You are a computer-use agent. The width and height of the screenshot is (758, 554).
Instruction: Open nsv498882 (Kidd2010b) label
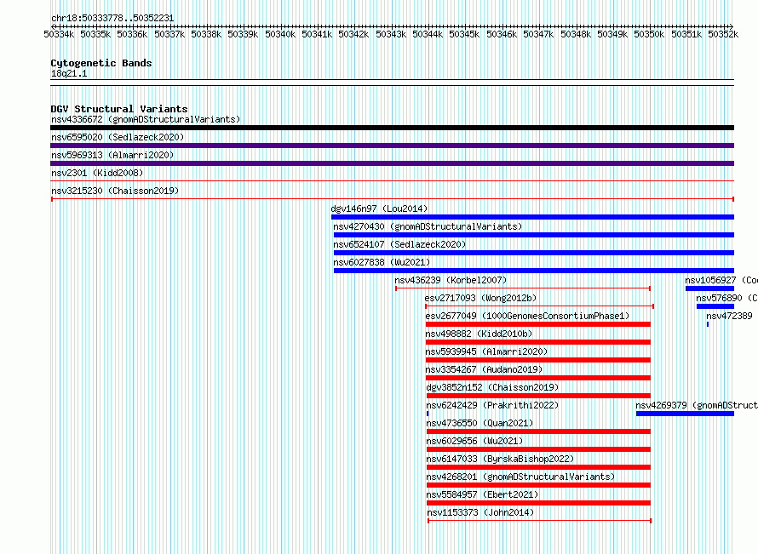479,334
